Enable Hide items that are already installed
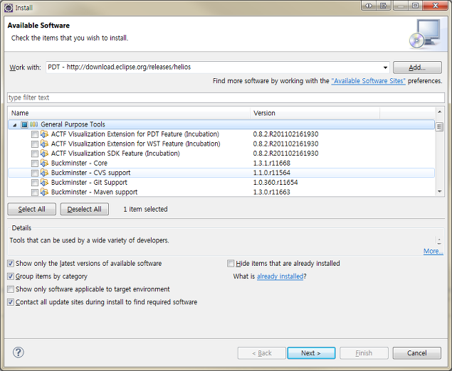Viewport: 452px width, 371px height. pos(231,264)
